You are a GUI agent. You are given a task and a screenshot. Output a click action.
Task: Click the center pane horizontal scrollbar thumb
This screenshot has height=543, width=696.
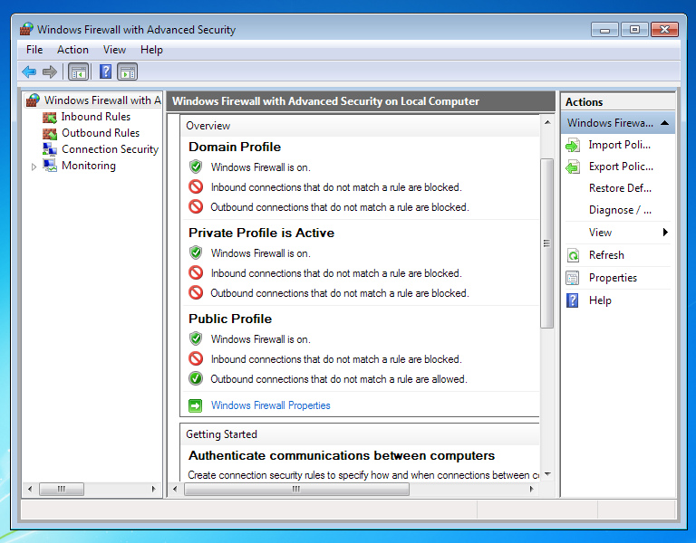[296, 489]
